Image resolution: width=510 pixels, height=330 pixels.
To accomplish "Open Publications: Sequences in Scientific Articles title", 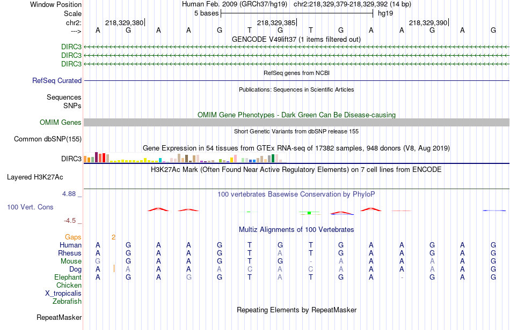I will tap(296, 89).
